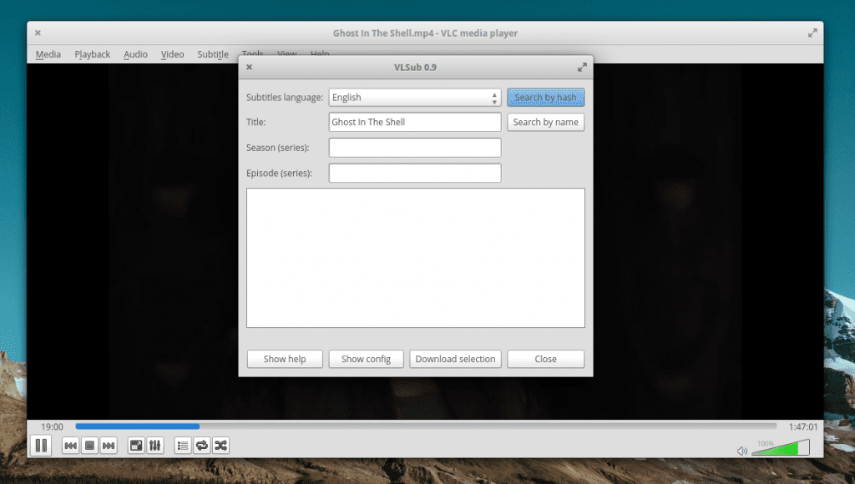Skip to previous media track
Screen dimensions: 855x484
pyautogui.click(x=70, y=446)
